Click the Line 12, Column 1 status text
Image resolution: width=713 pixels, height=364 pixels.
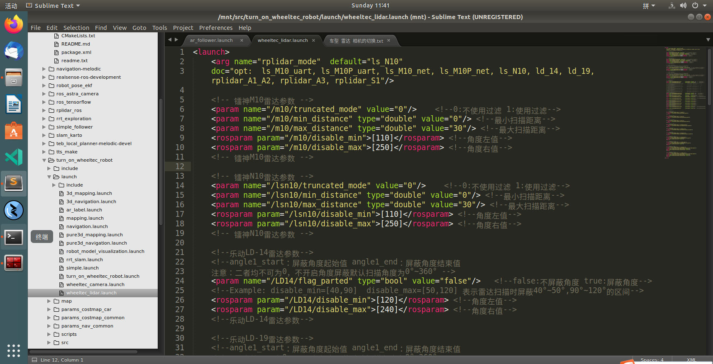62,360
